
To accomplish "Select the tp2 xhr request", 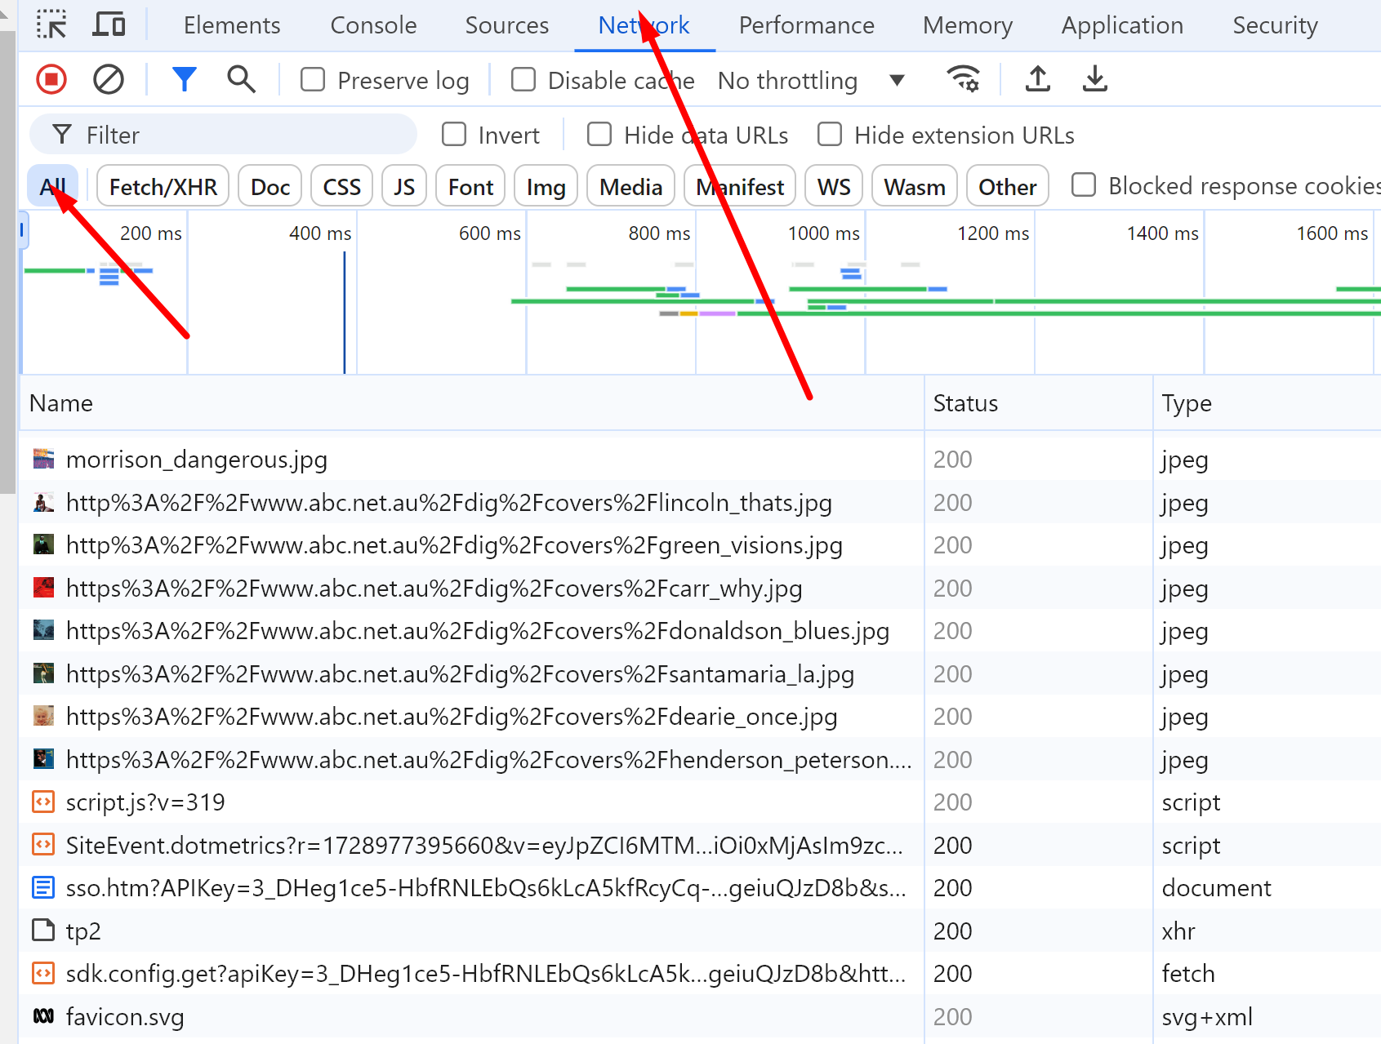I will pyautogui.click(x=700, y=931).
